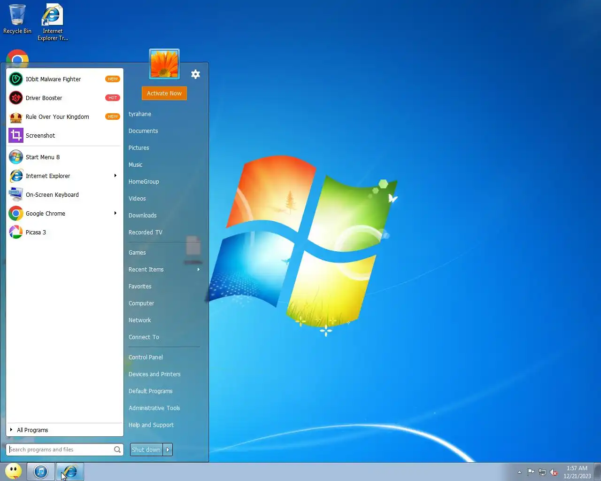Click the HOT badge beside Driver Booster

coord(113,98)
